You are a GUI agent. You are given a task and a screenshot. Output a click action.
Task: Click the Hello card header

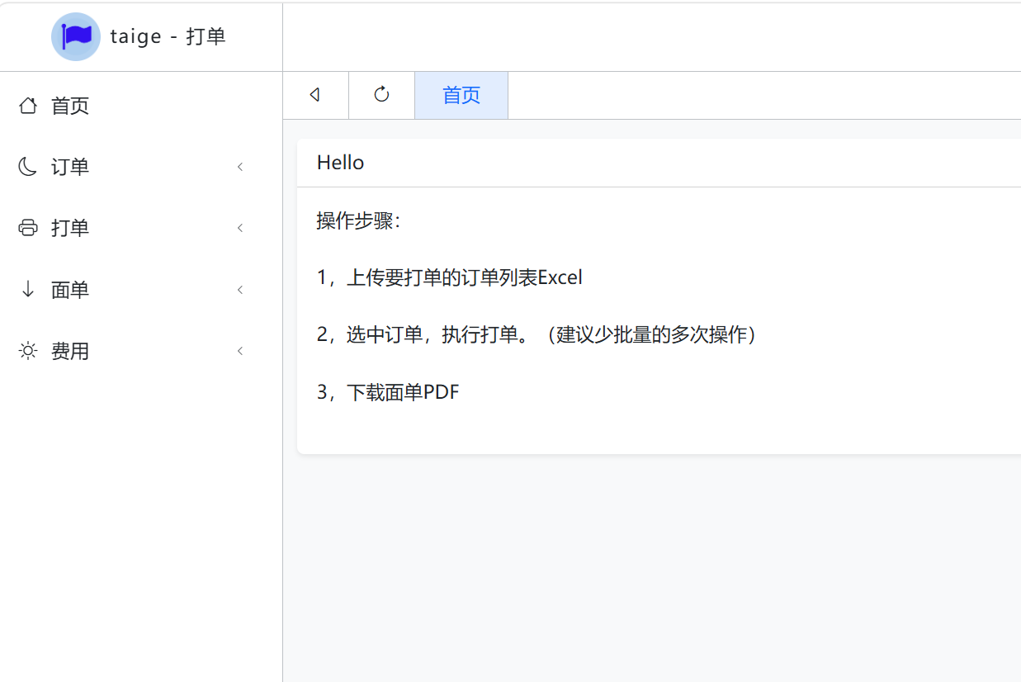659,163
